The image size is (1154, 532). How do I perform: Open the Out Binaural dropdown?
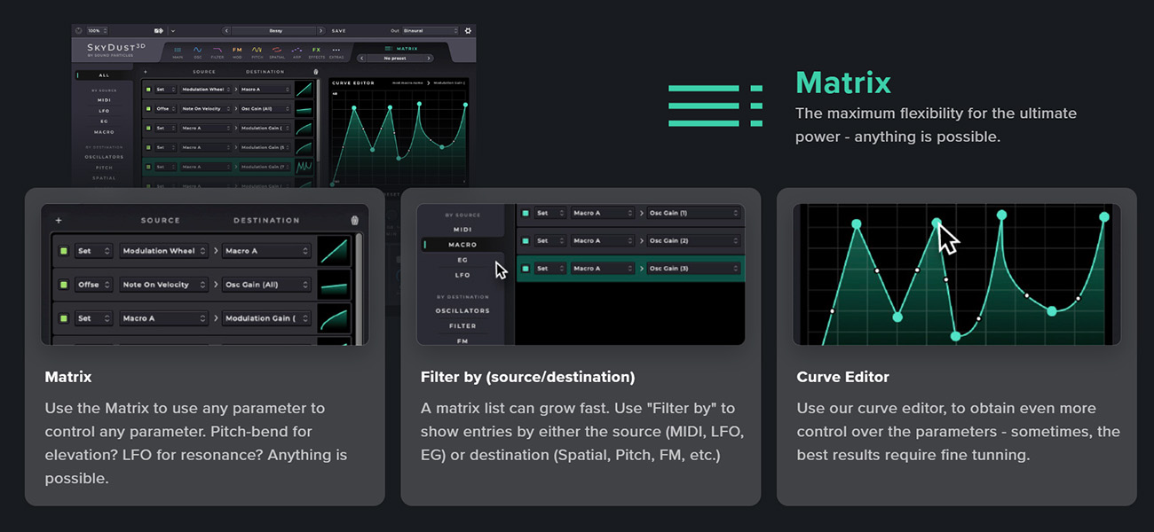431,31
